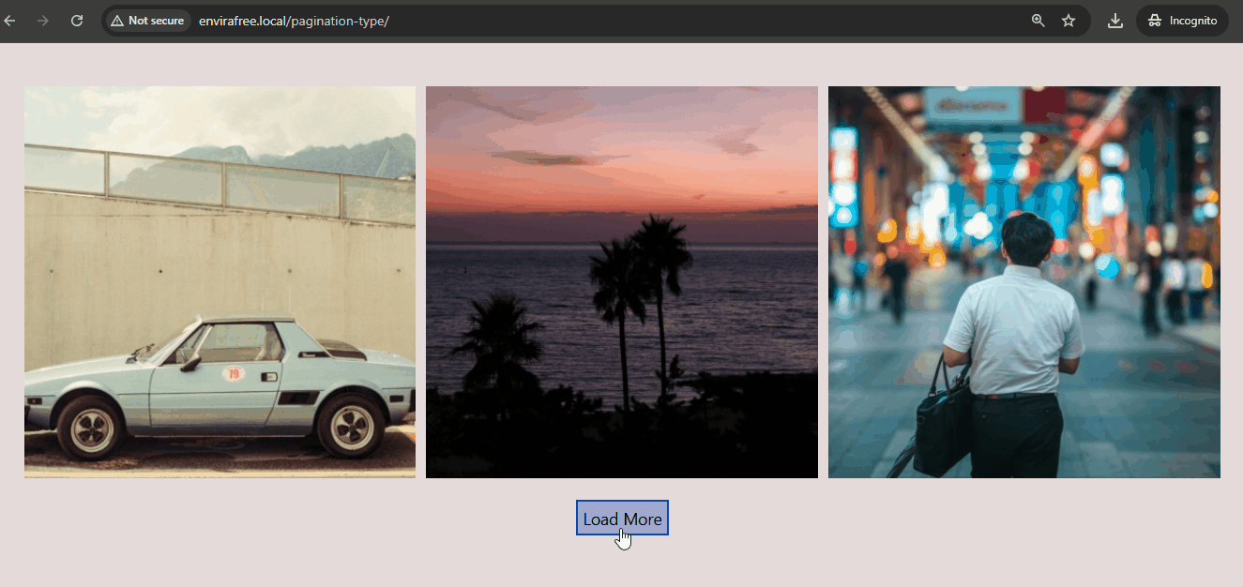Focus the envirafree.local address bar
1243x587 pixels.
[563, 21]
